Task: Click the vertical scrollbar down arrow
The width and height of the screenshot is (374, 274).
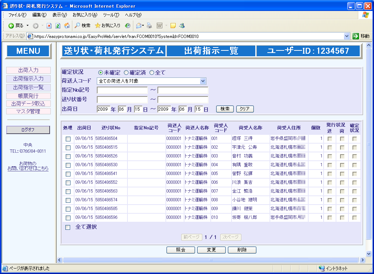Action: (369, 254)
